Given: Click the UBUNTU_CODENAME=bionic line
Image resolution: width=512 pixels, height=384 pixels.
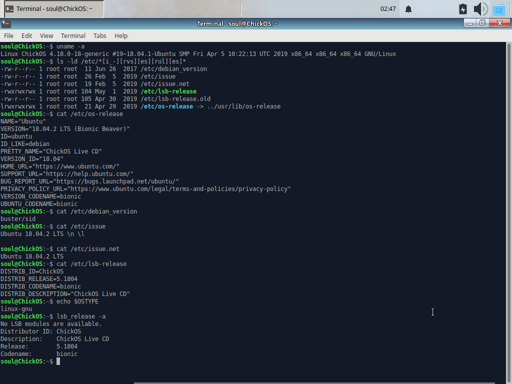Looking at the screenshot, I should [x=39, y=204].
